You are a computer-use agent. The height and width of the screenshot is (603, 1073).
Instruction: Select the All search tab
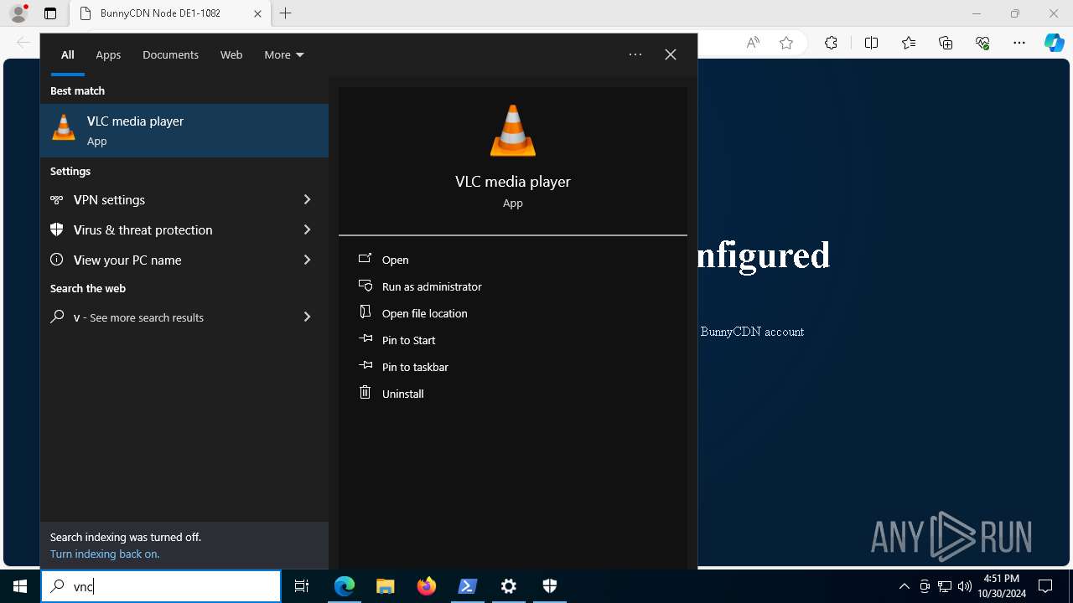[67, 54]
